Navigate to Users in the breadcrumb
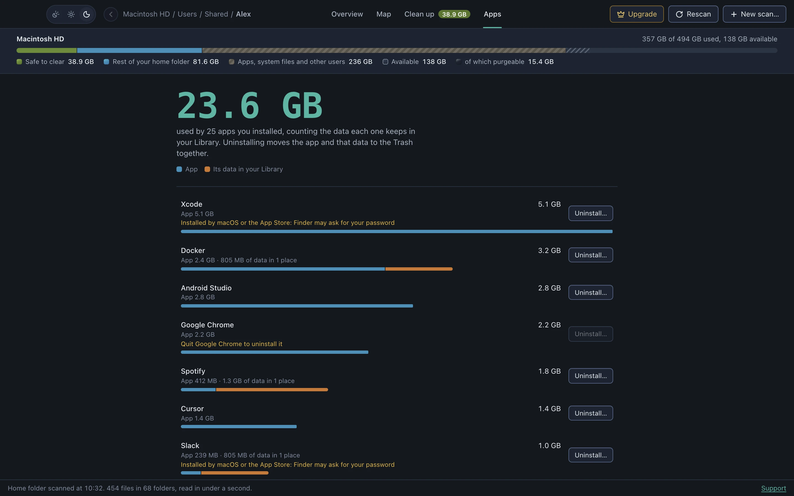Screen dimensions: 794x496 [x=187, y=14]
